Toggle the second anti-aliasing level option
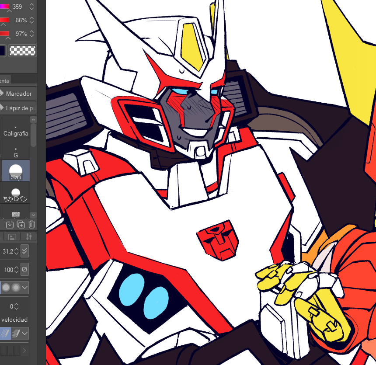 pos(5,288)
